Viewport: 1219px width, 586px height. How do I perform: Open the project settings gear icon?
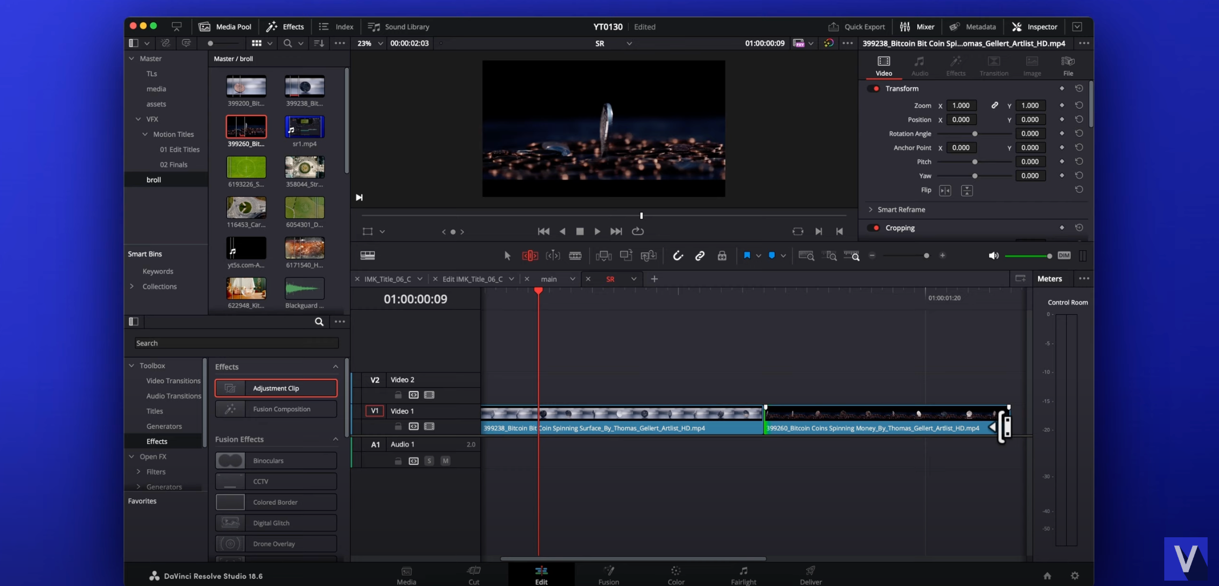click(1075, 576)
